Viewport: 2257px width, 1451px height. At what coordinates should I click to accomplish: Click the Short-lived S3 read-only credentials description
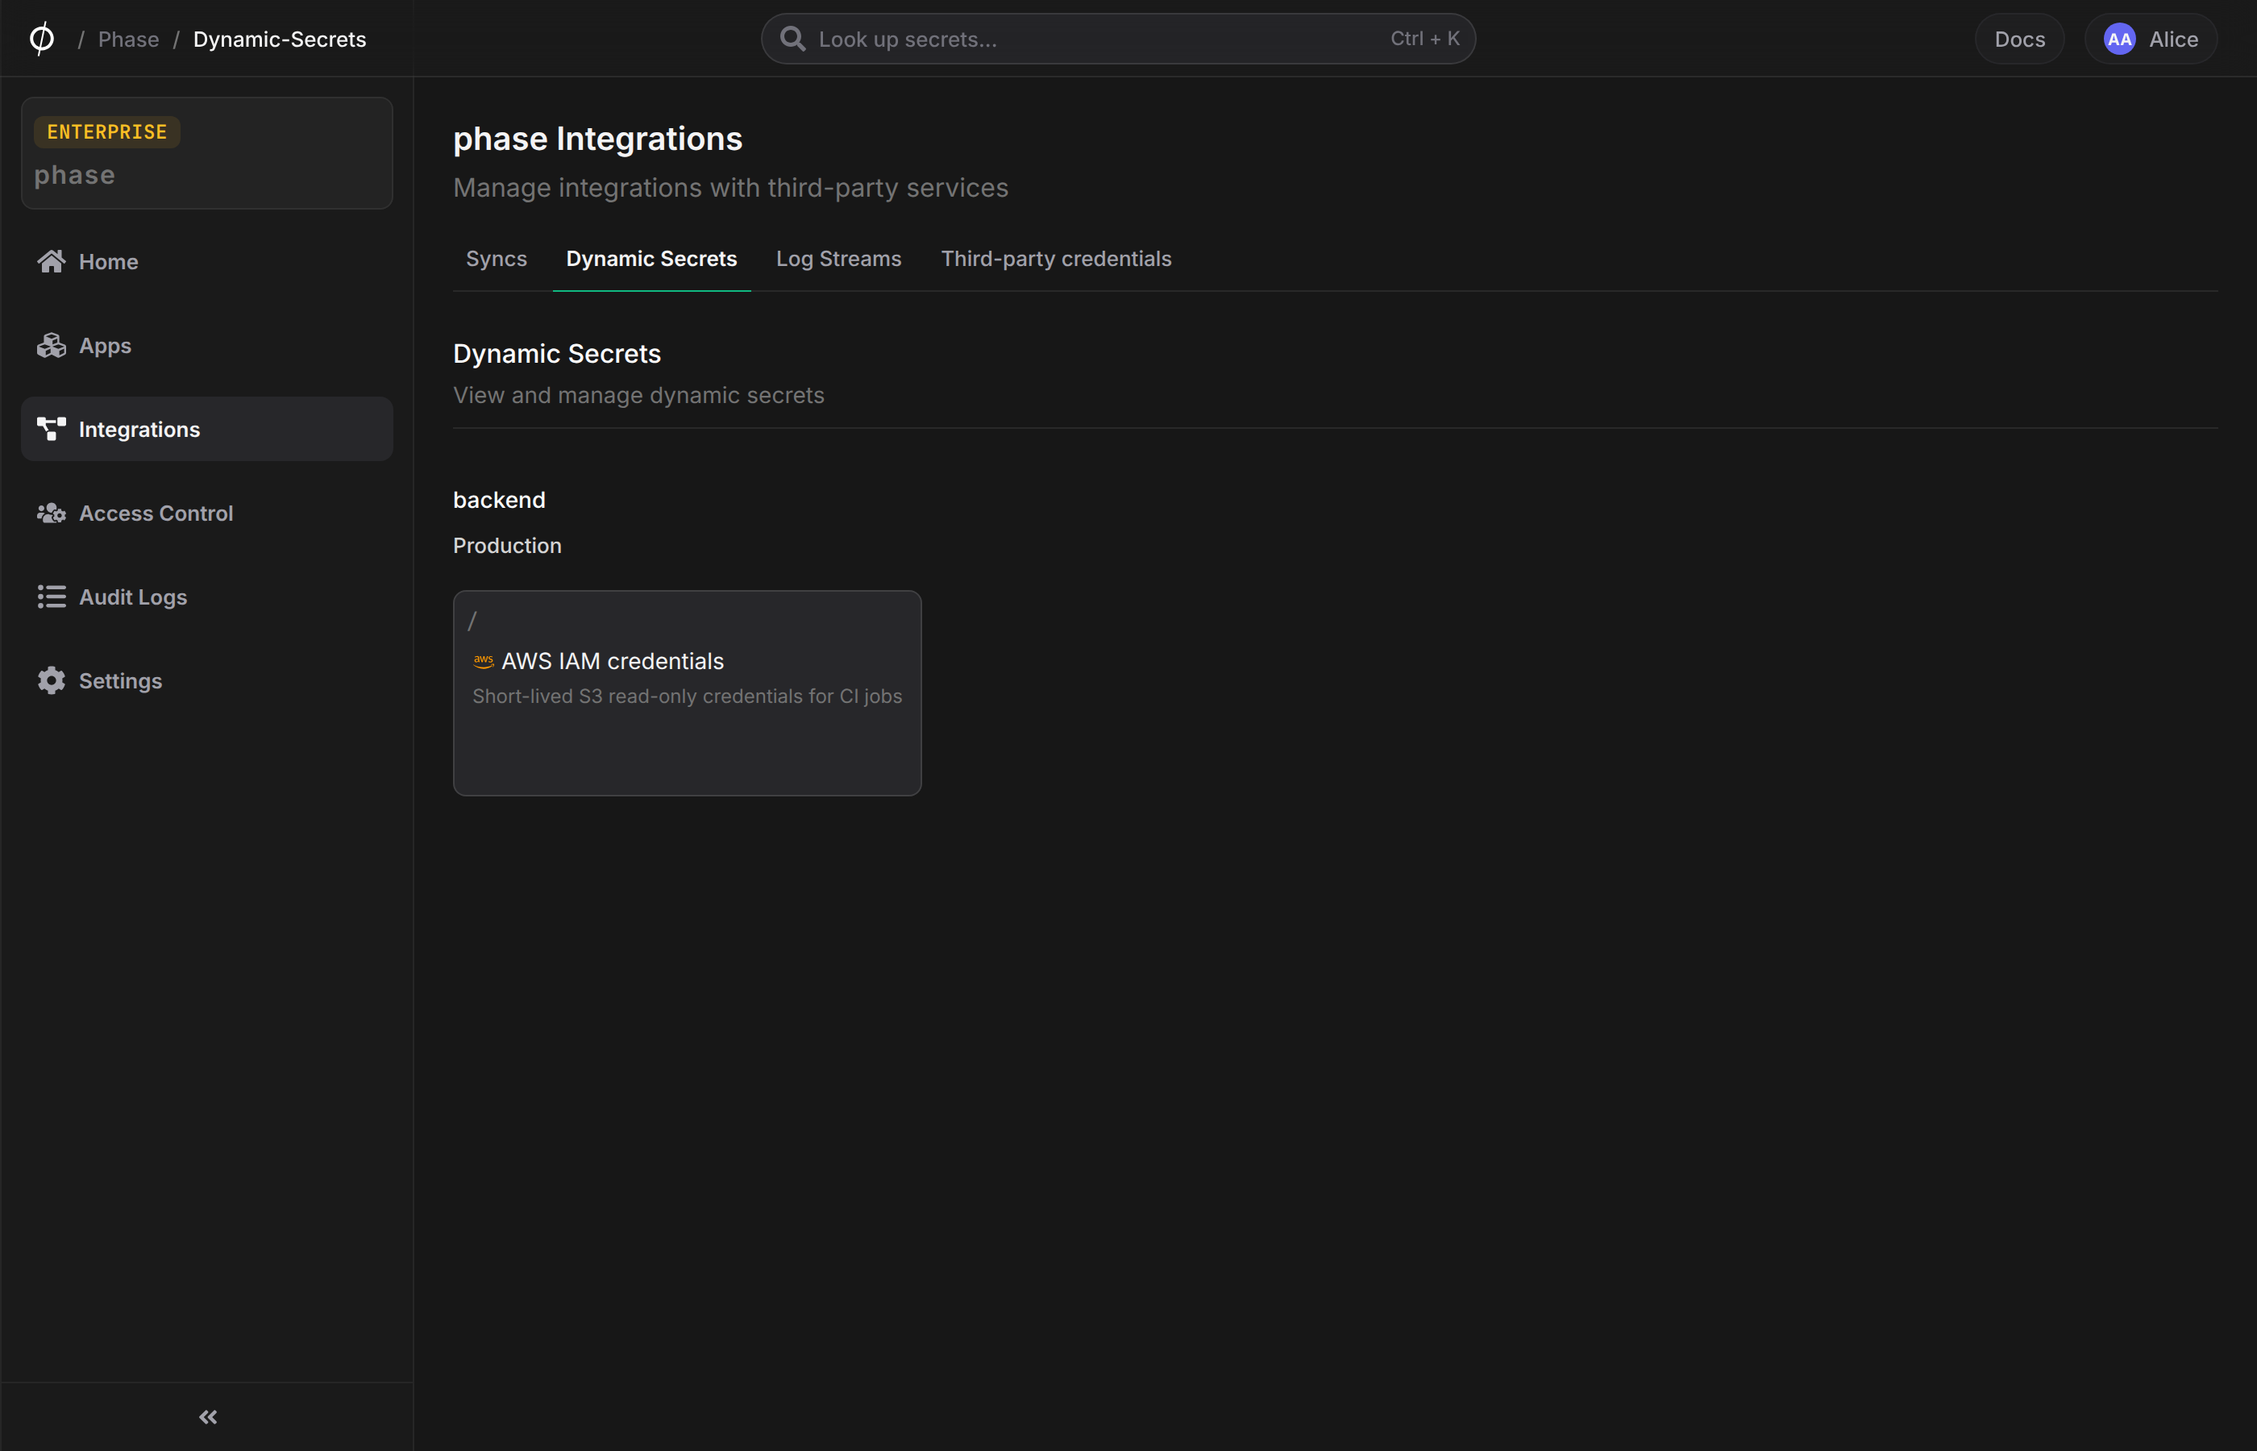point(687,696)
